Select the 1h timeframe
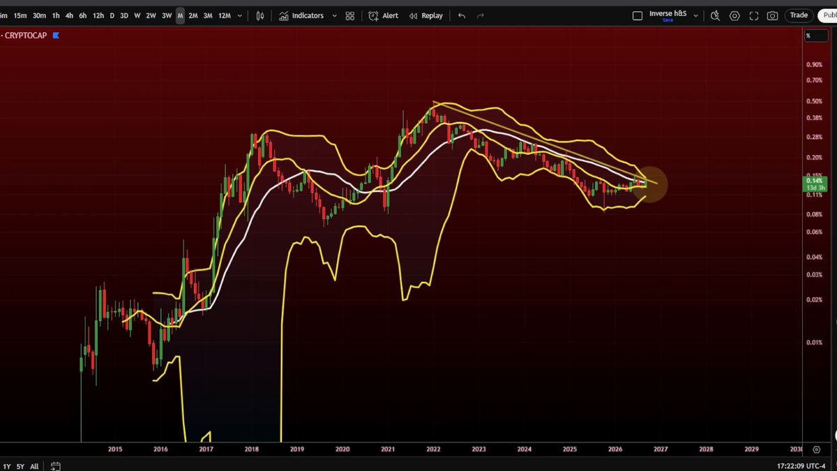The width and height of the screenshot is (837, 471). tap(56, 15)
